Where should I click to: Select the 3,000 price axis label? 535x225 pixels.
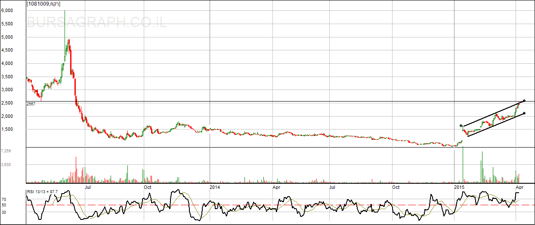point(6,90)
